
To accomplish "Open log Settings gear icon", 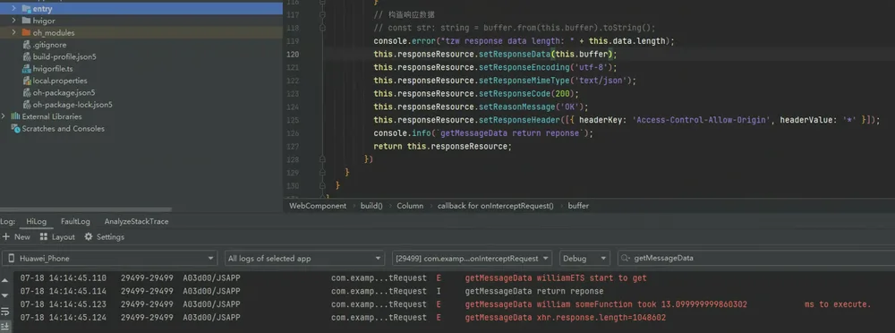I will pos(89,236).
